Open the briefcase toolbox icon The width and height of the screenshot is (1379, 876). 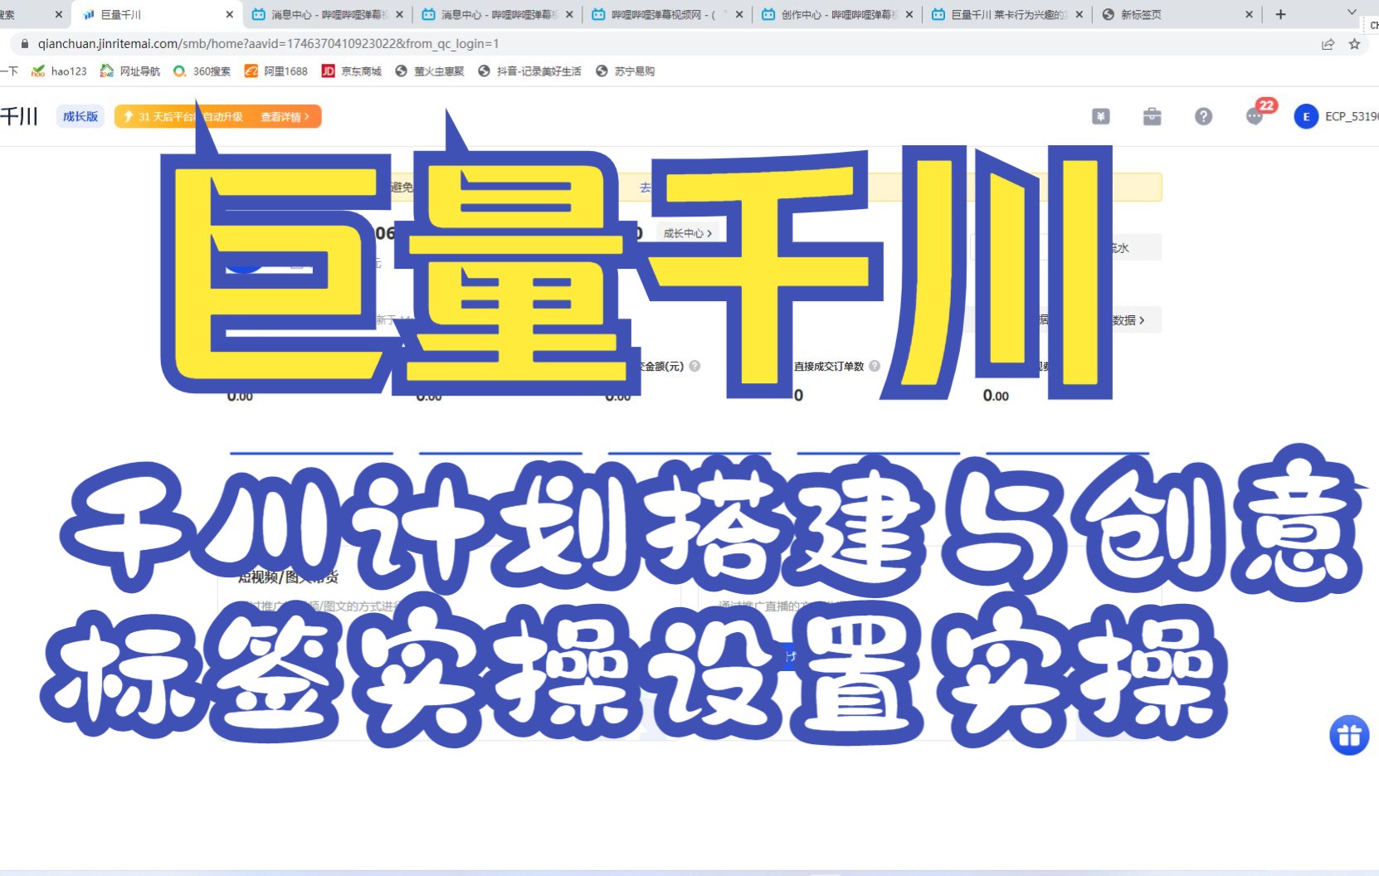coord(1152,117)
